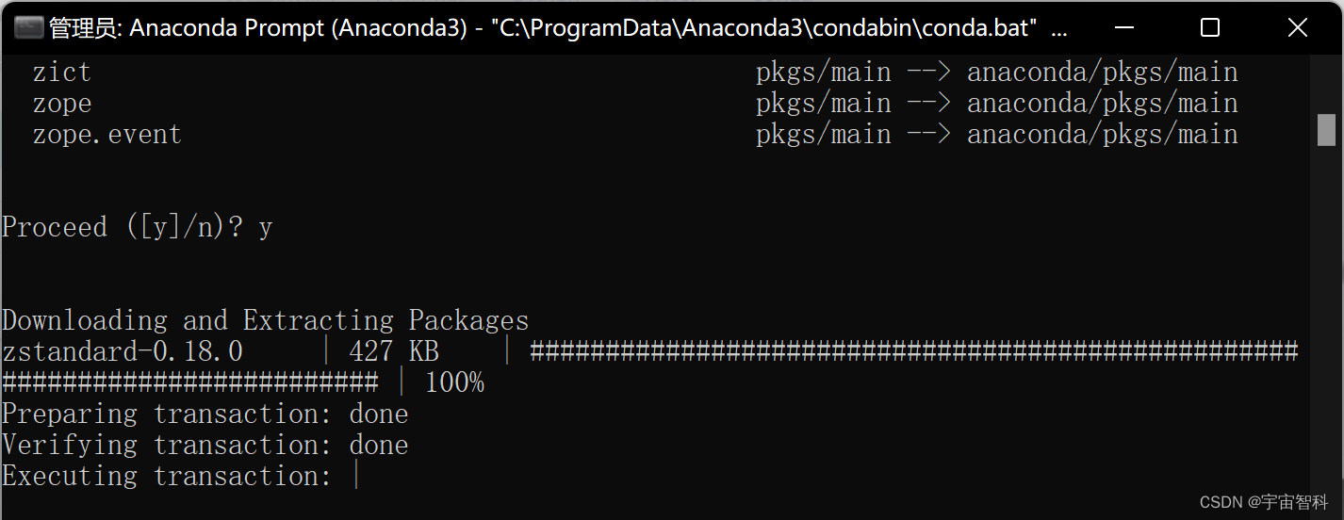This screenshot has width=1344, height=520.
Task: Click the zict package name
Action: click(61, 72)
